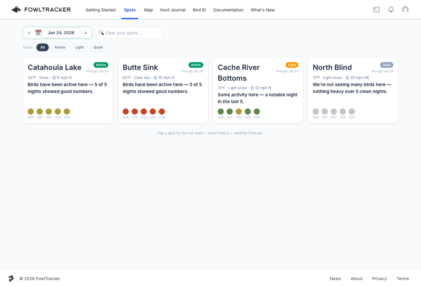This screenshot has width=421, height=287.
Task: Select the All filter pill
Action: [x=42, y=47]
